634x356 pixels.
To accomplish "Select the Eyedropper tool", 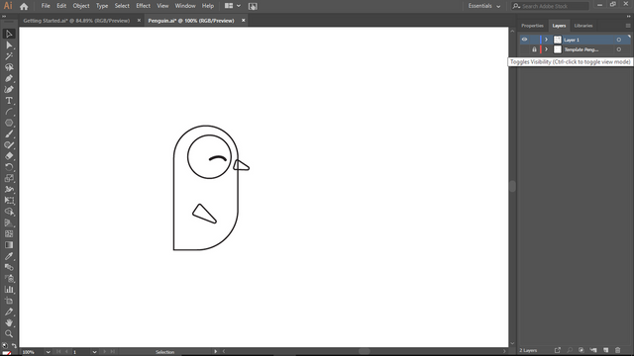I will click(x=9, y=256).
